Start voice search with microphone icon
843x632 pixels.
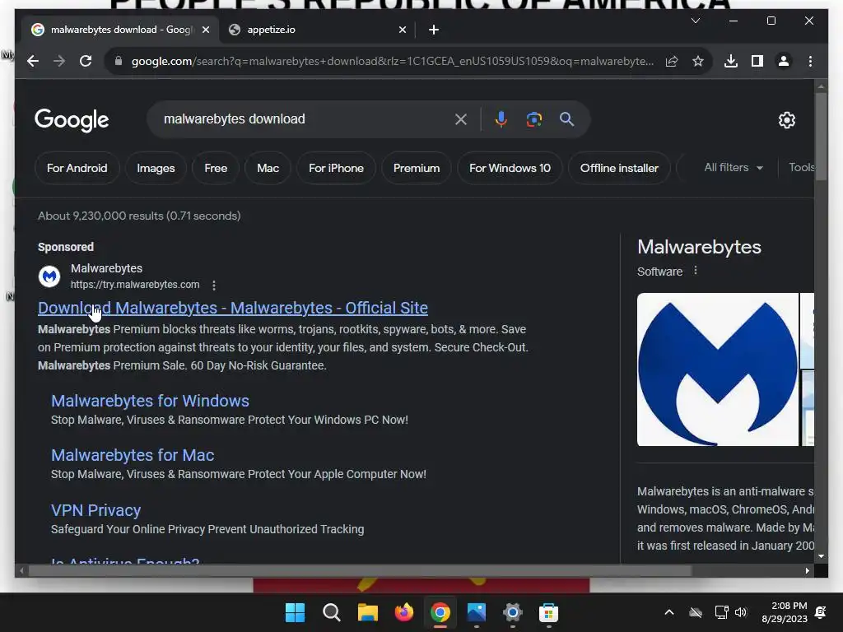click(x=501, y=119)
